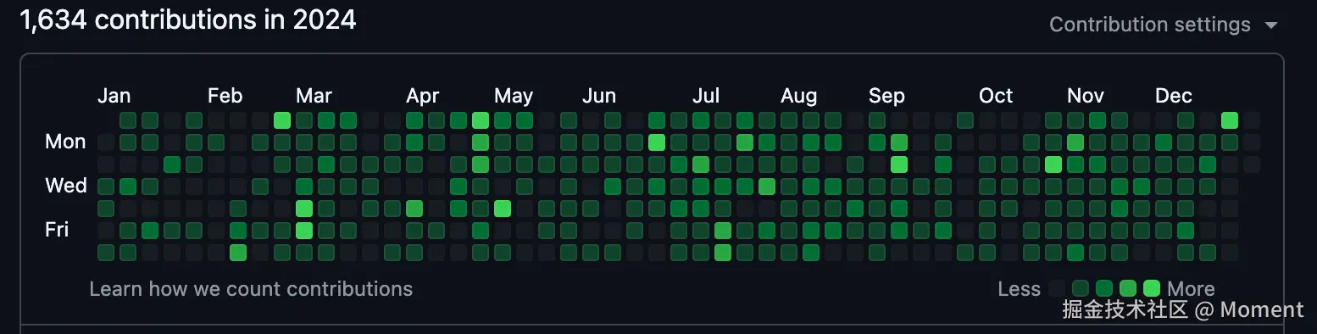Click the bright Saturday cell under Feb
The width and height of the screenshot is (1317, 334).
pos(238,253)
